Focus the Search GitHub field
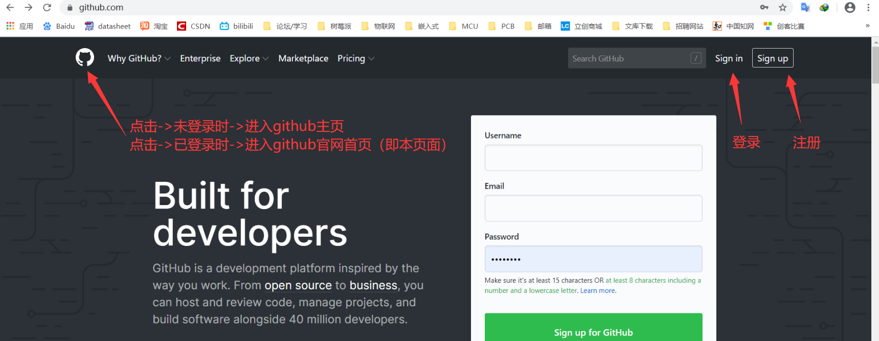The image size is (879, 341). 637,58
